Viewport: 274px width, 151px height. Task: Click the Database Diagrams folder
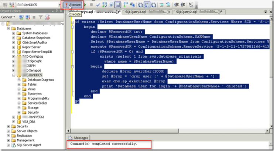[x=41, y=80]
